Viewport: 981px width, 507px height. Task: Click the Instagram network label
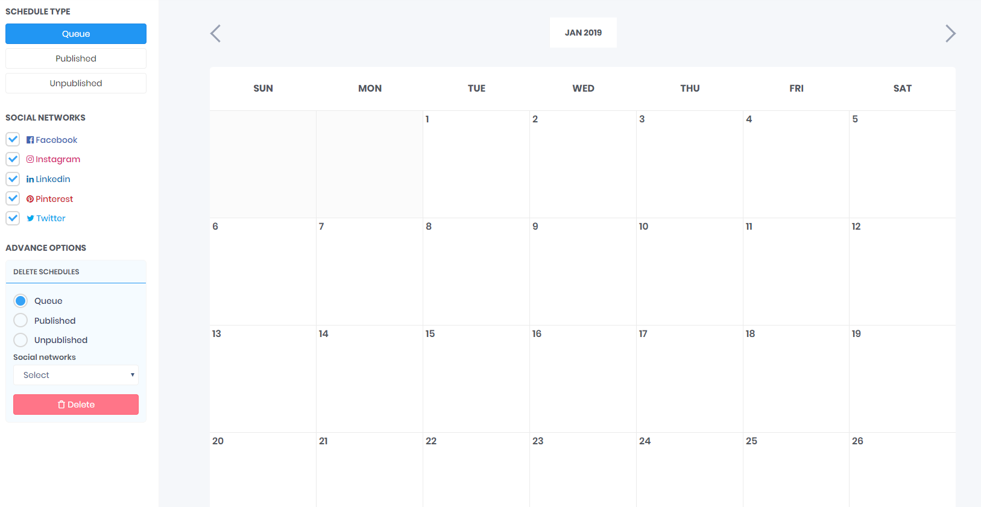point(58,159)
